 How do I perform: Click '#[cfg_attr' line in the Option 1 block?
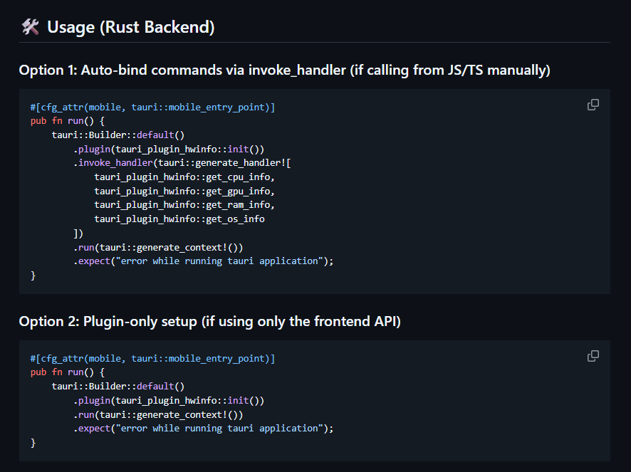coord(152,107)
